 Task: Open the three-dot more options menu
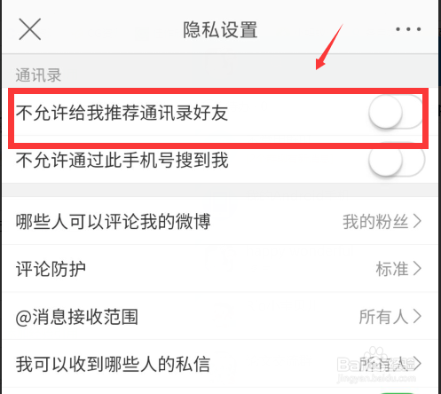point(408,29)
